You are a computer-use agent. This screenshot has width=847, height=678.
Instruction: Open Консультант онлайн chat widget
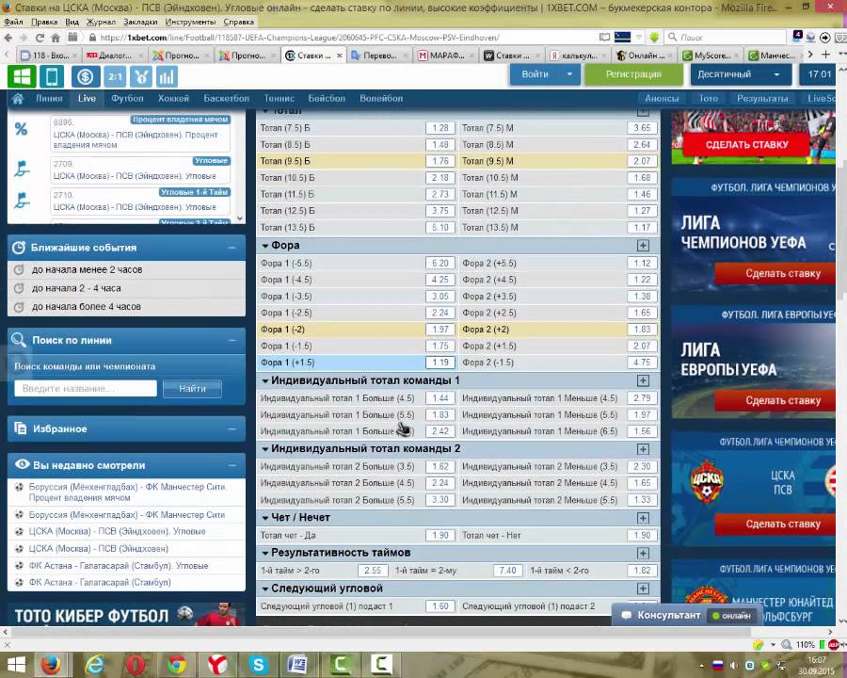[x=687, y=615]
